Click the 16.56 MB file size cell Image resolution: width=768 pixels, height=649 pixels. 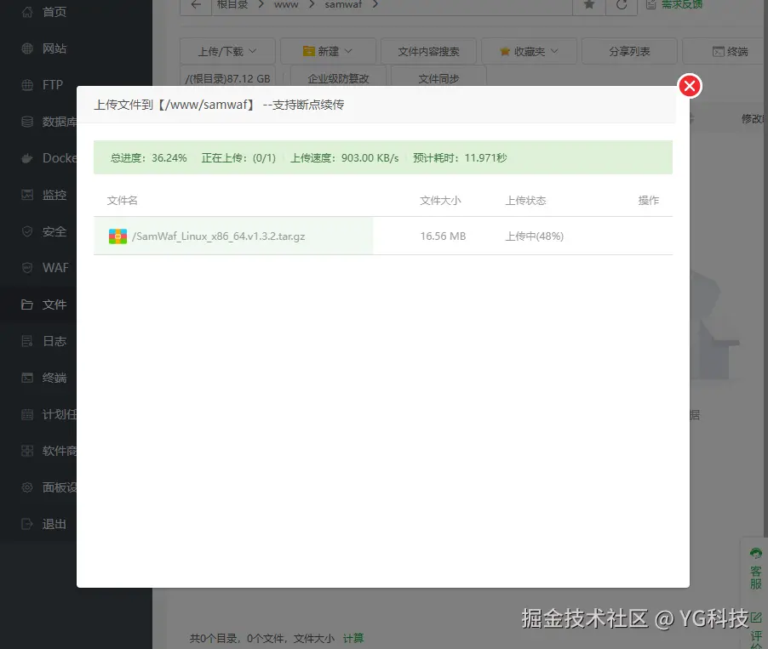click(x=443, y=236)
